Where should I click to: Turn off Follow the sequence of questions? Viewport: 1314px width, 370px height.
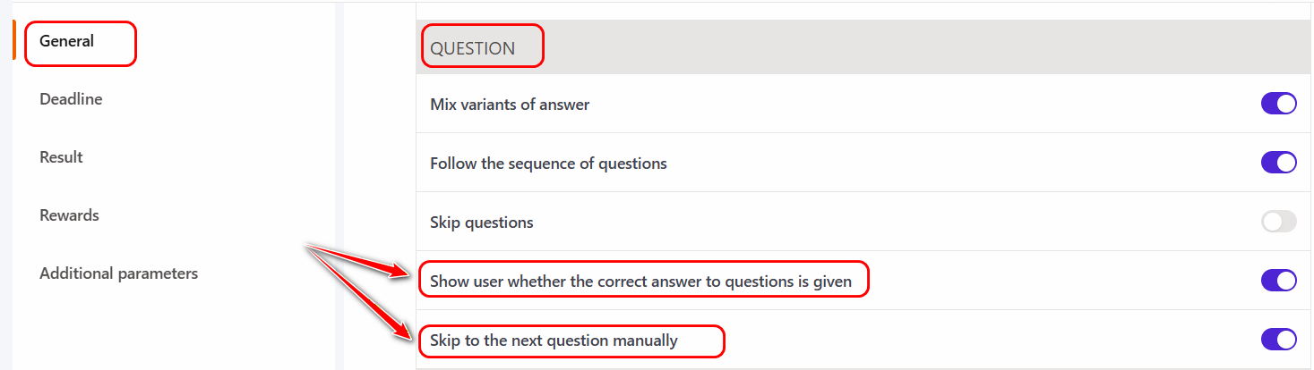pos(1278,163)
